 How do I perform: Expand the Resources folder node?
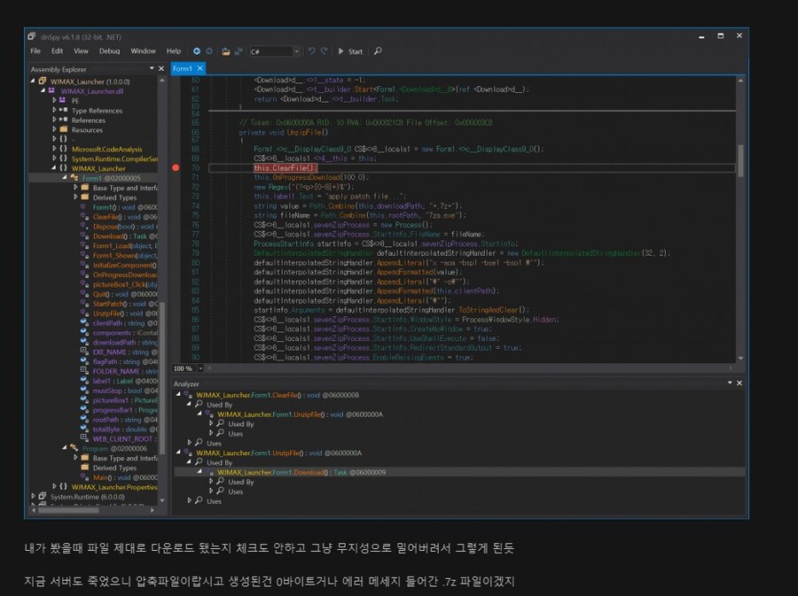click(x=54, y=129)
